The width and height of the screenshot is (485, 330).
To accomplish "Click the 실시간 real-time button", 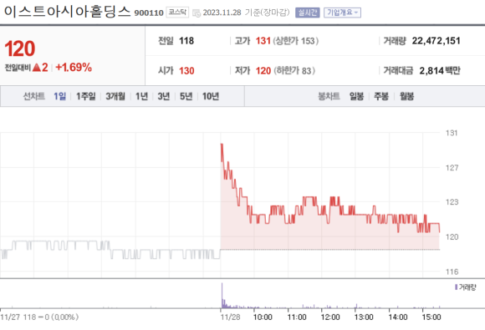I will [308, 13].
